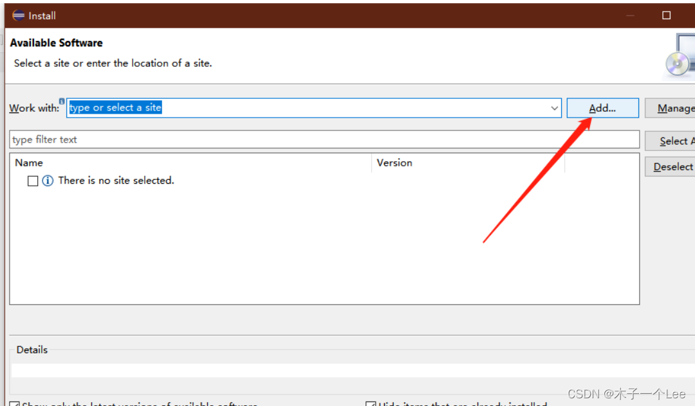The image size is (695, 406).
Task: Toggle Show only latest versions checkbox
Action: [x=15, y=404]
